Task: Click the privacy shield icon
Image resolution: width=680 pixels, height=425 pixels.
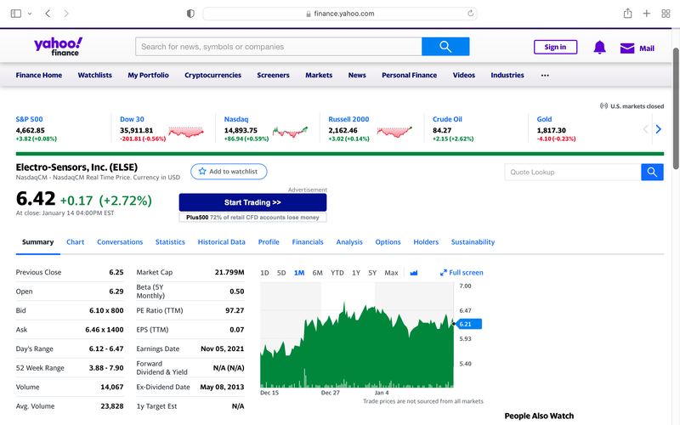Action: tap(190, 14)
